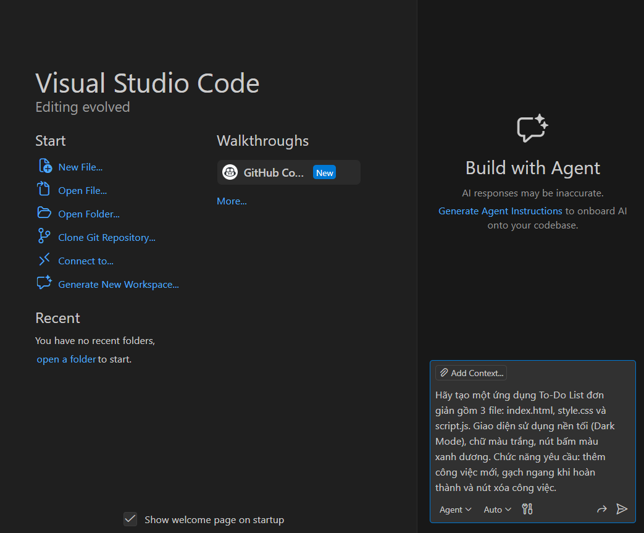Open the GitHub Copilot walkthrough entry
Screen dimensions: 644x533
(288, 172)
